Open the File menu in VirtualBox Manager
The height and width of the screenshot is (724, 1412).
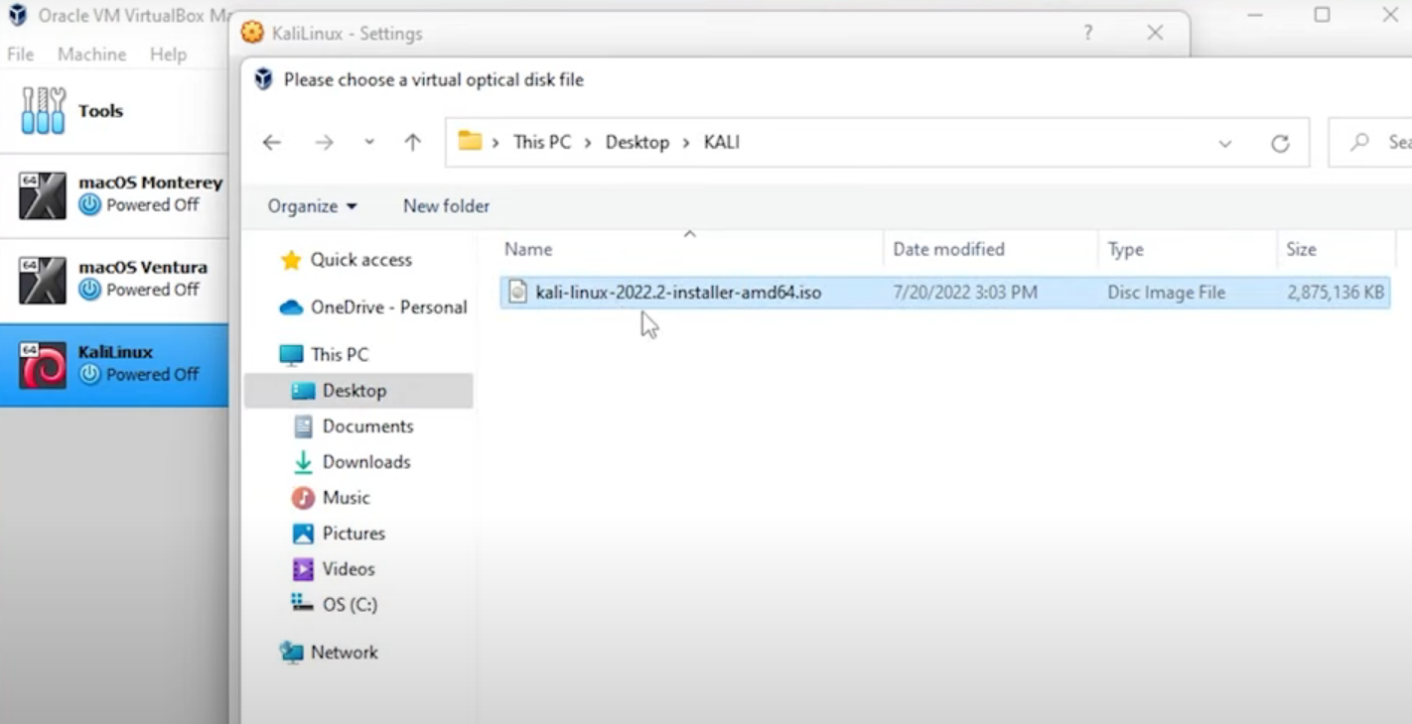pos(21,55)
